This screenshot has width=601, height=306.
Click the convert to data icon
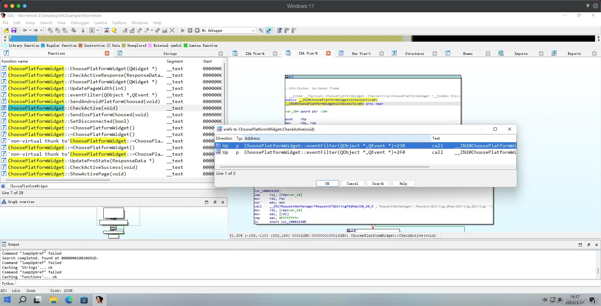pyautogui.click(x=132, y=30)
